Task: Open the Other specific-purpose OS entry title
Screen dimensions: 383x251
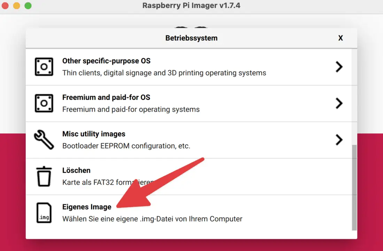Action: [x=106, y=61]
